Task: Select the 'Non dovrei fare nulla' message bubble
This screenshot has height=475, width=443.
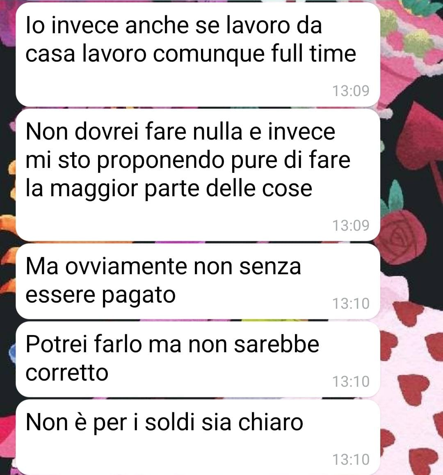Action: (x=198, y=175)
